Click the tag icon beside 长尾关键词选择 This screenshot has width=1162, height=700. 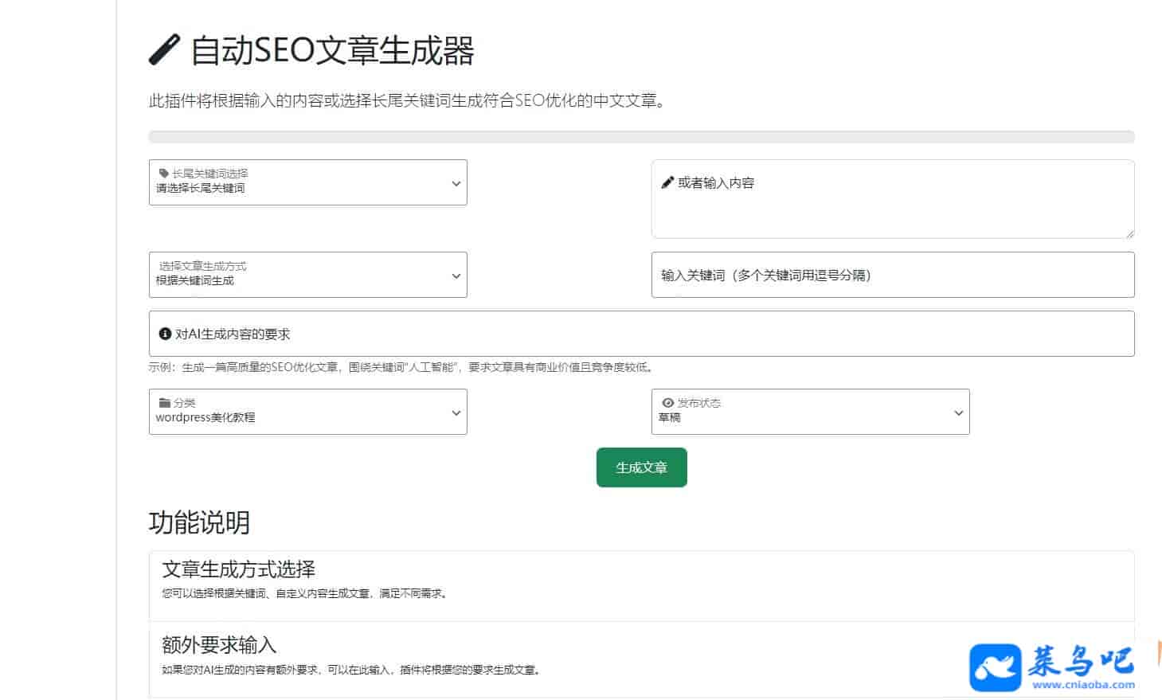point(164,173)
